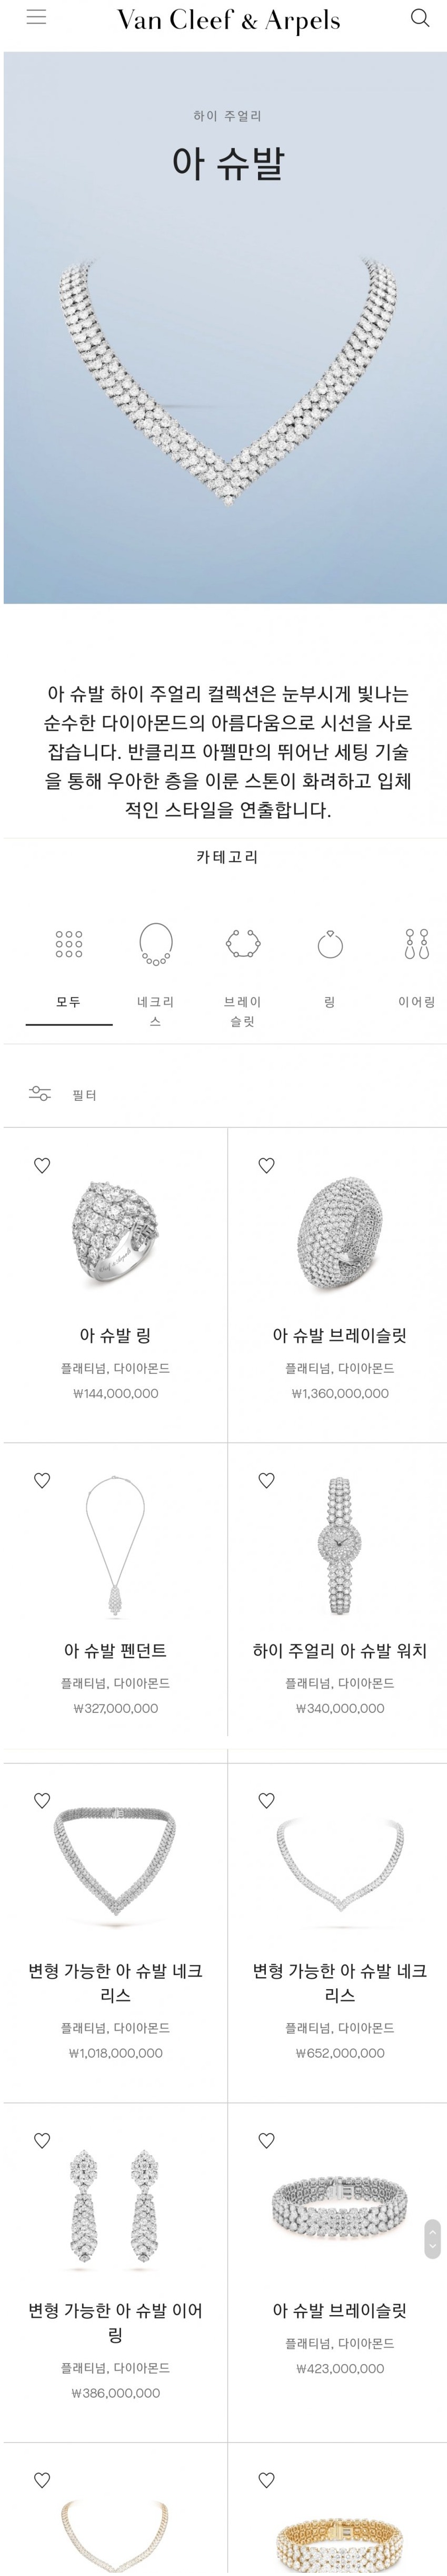Image resolution: width=447 pixels, height=2576 pixels.
Task: Select the necklace category icon
Action: click(155, 944)
